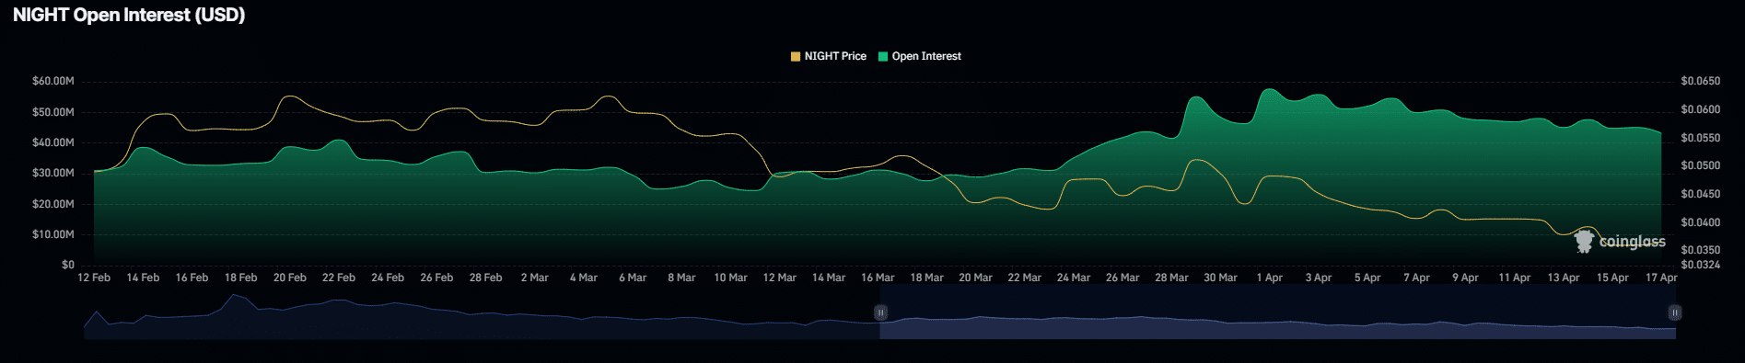This screenshot has height=363, width=1745.
Task: Click the 5 Apr date label
Action: (x=1367, y=278)
